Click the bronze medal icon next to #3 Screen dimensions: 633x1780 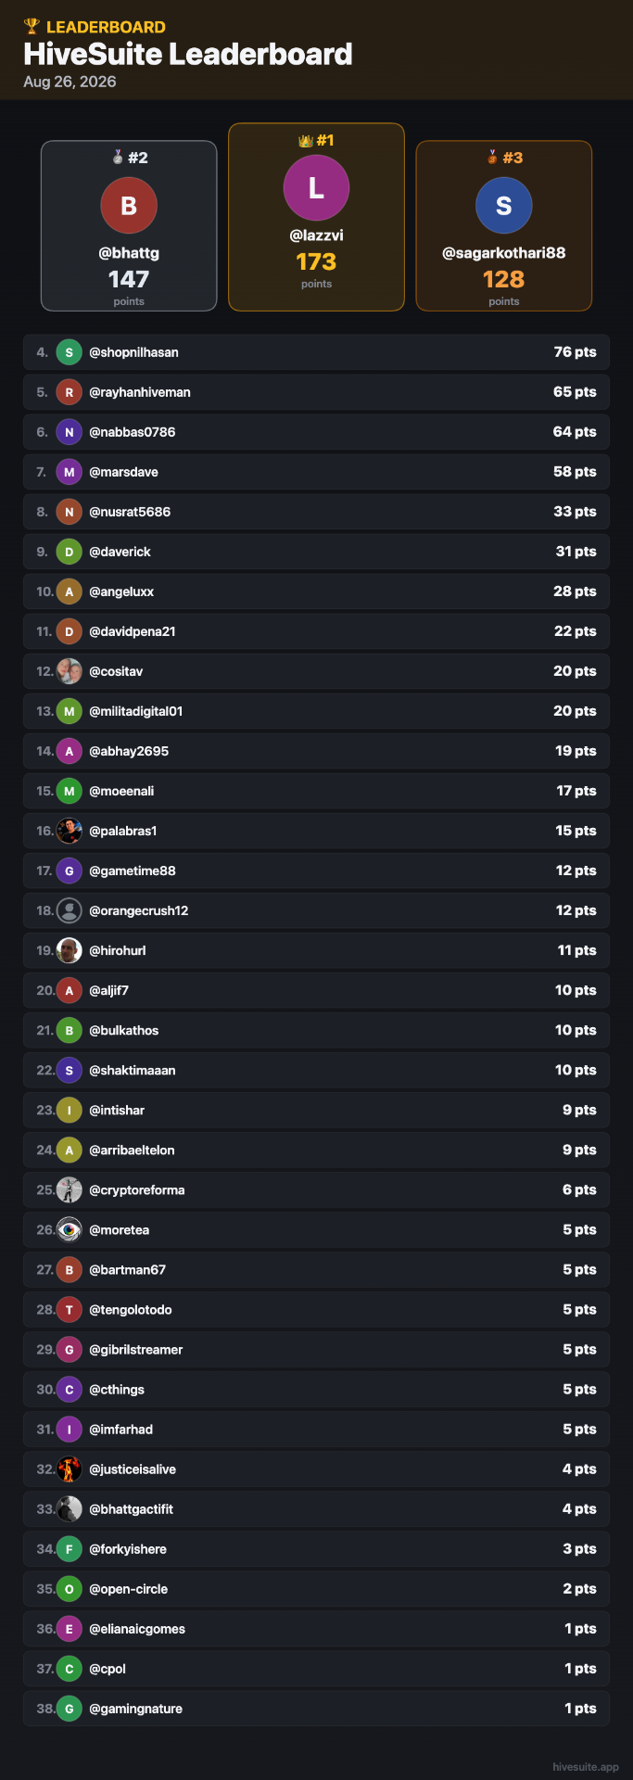[x=492, y=158]
